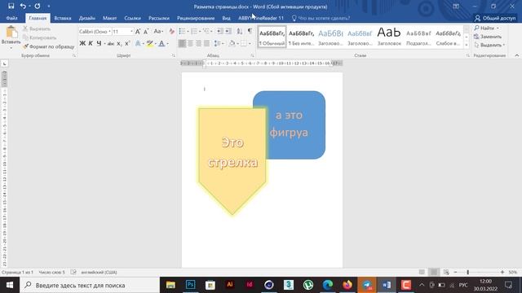Viewport: 522px width, 293px height.
Task: Open the Windows Start menu
Action: (9, 285)
